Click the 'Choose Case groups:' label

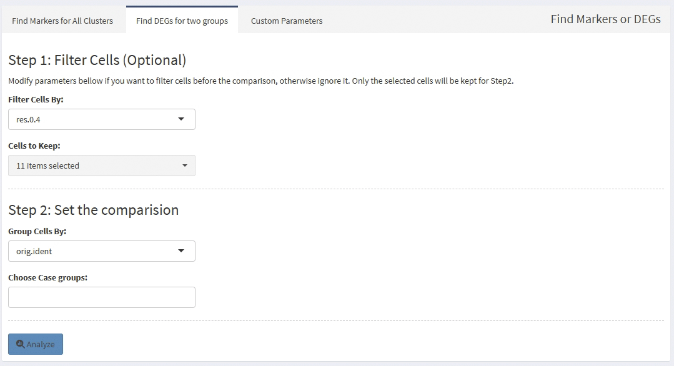point(47,277)
